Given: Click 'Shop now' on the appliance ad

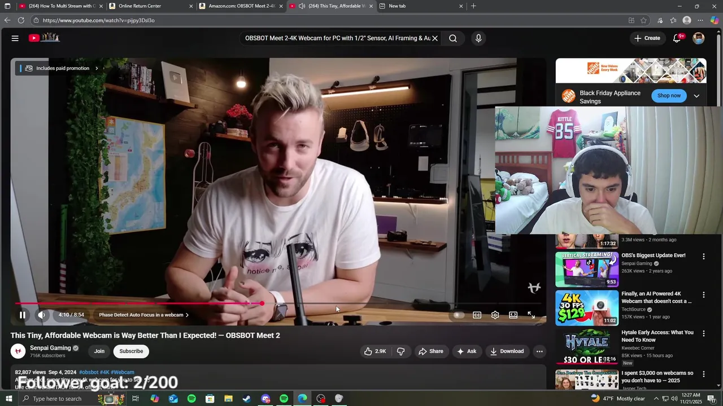Looking at the screenshot, I should [x=669, y=96].
